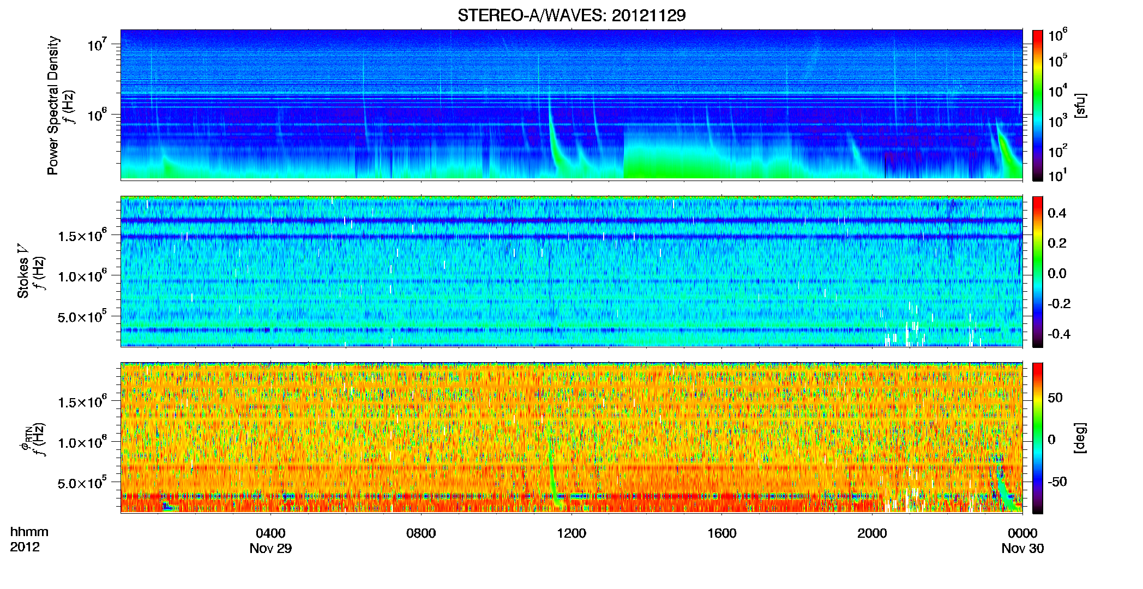
Task: Click the Power Spectral Density axis label
Action: [53, 105]
